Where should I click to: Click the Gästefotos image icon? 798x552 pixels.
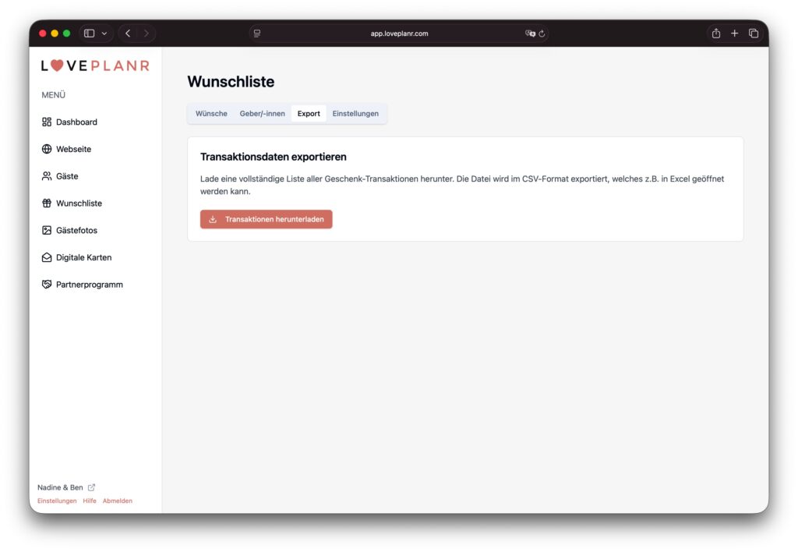point(47,231)
